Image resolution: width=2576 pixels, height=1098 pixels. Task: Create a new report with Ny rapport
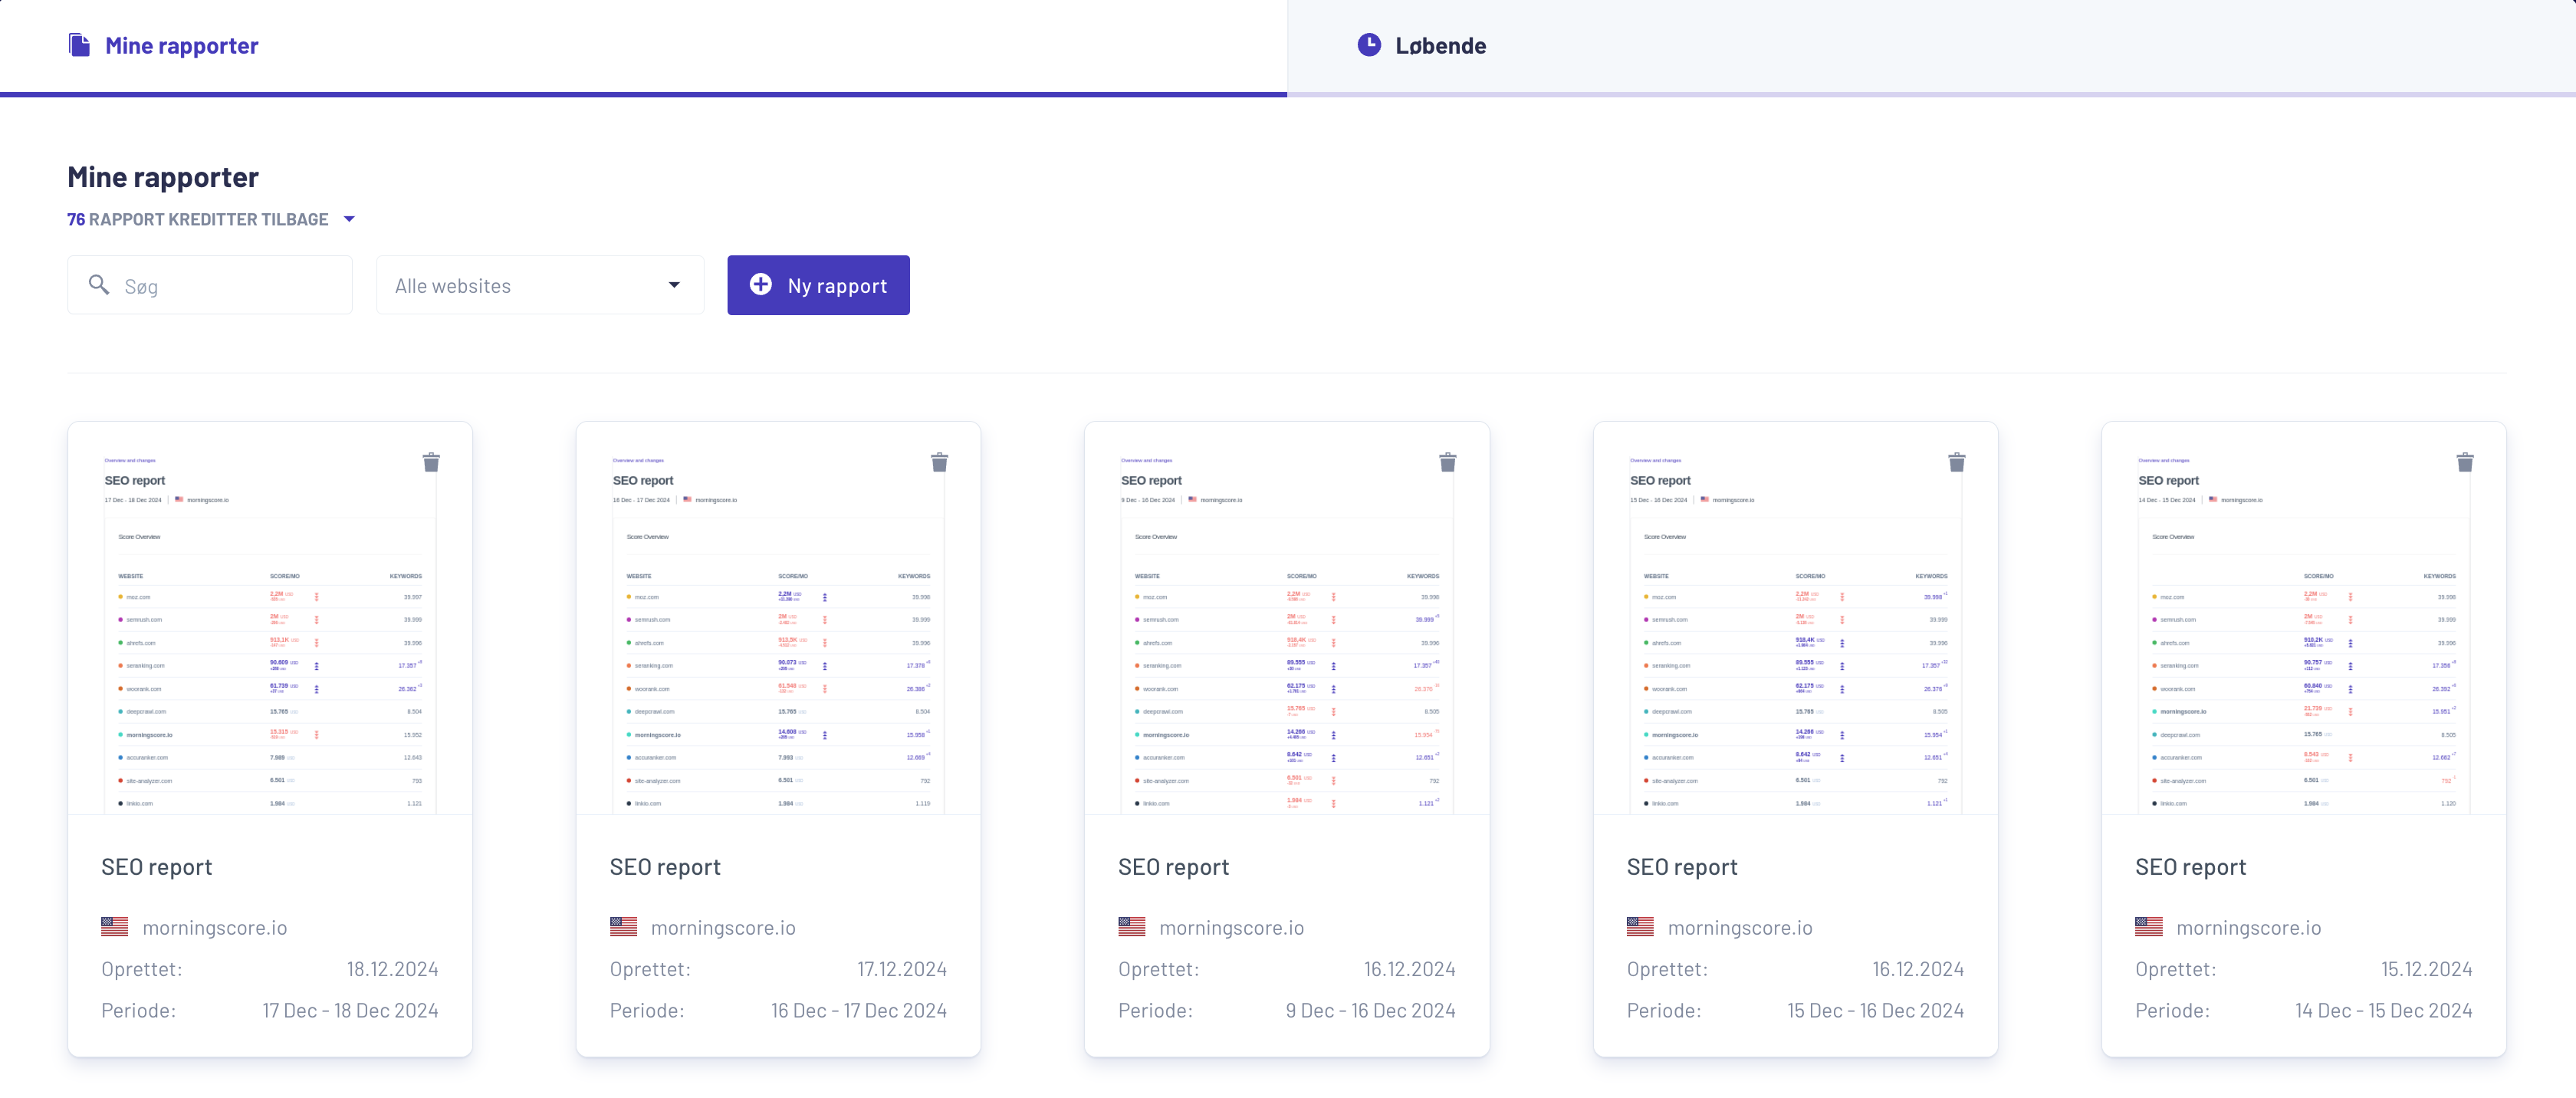[x=818, y=285]
